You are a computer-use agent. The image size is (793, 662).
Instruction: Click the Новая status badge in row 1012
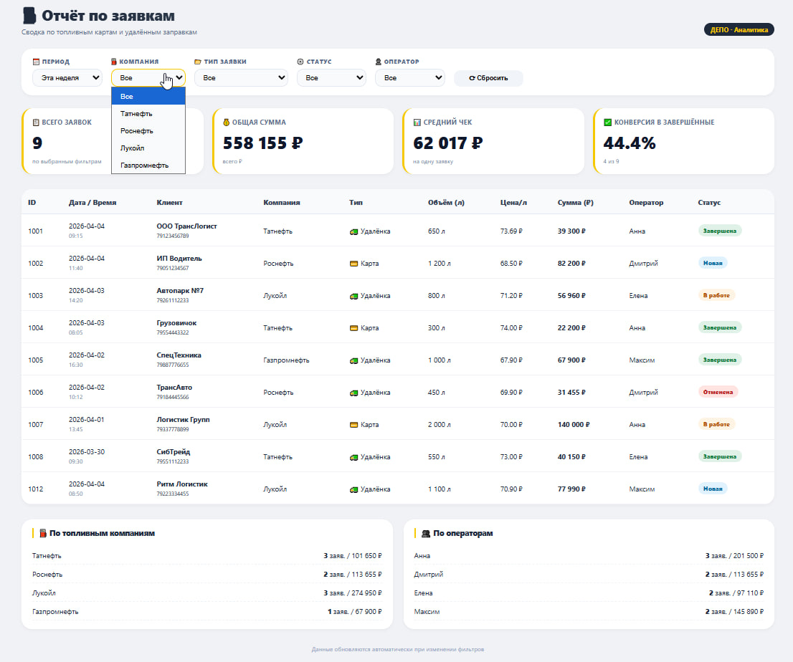713,489
